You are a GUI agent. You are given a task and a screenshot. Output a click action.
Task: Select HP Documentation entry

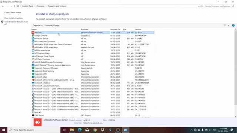[x=93, y=50]
